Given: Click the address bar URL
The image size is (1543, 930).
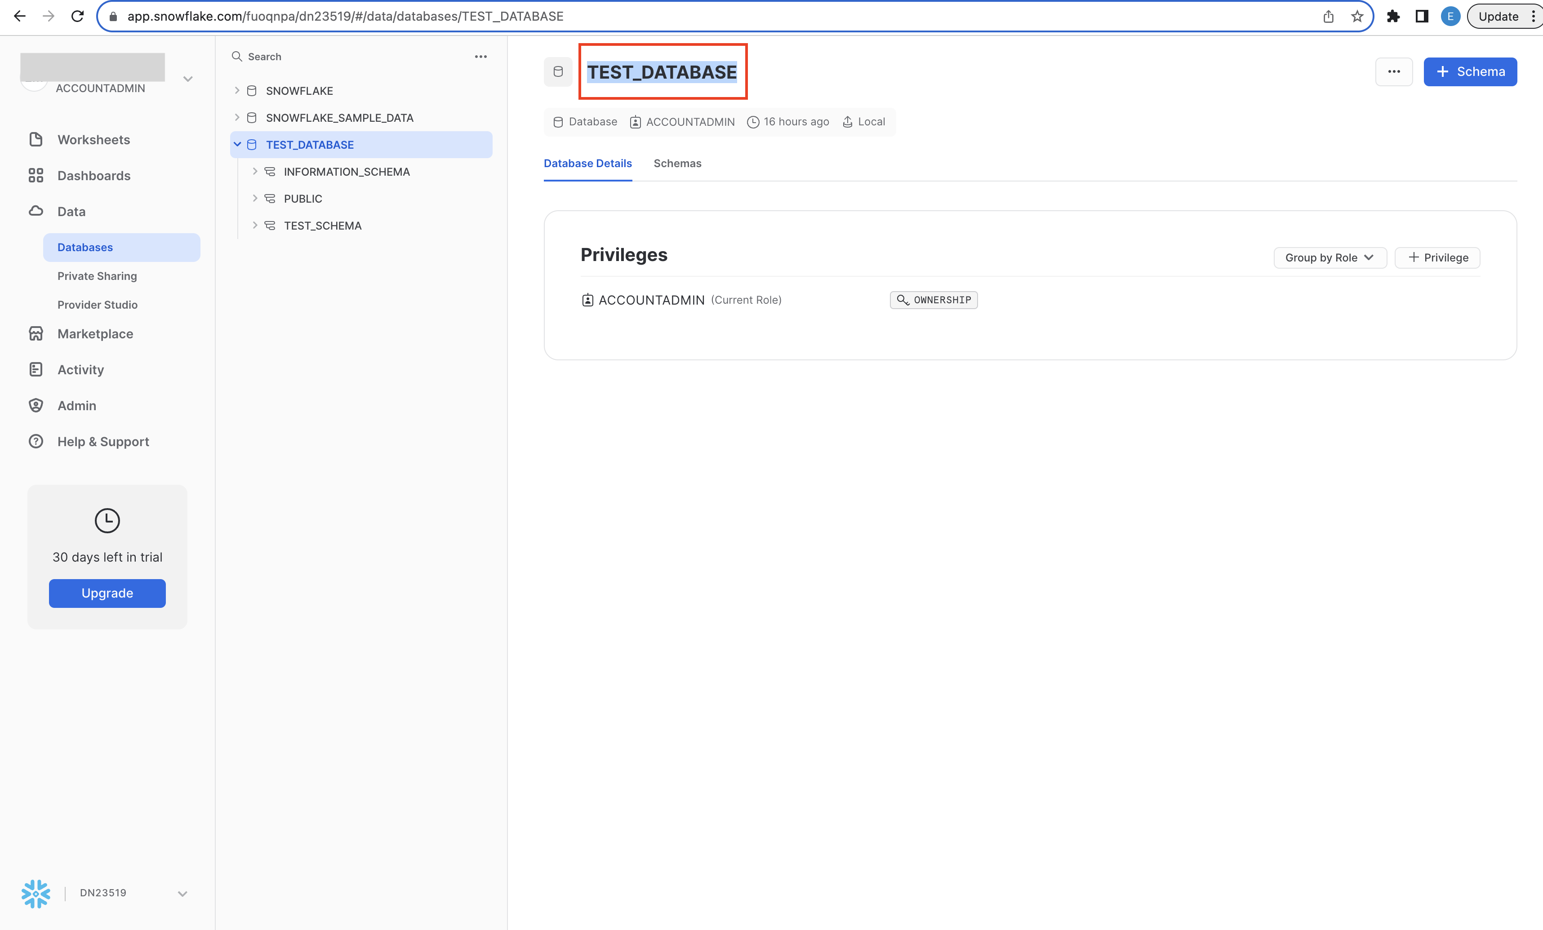Looking at the screenshot, I should [345, 16].
